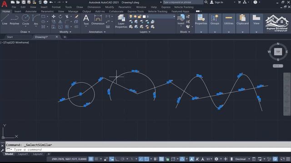Click the Customization menu icon in status bar
The width and height of the screenshot is (291, 163).
tap(288, 159)
